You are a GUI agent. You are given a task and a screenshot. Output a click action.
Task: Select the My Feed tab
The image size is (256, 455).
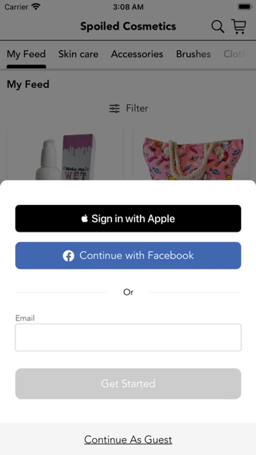coord(26,54)
